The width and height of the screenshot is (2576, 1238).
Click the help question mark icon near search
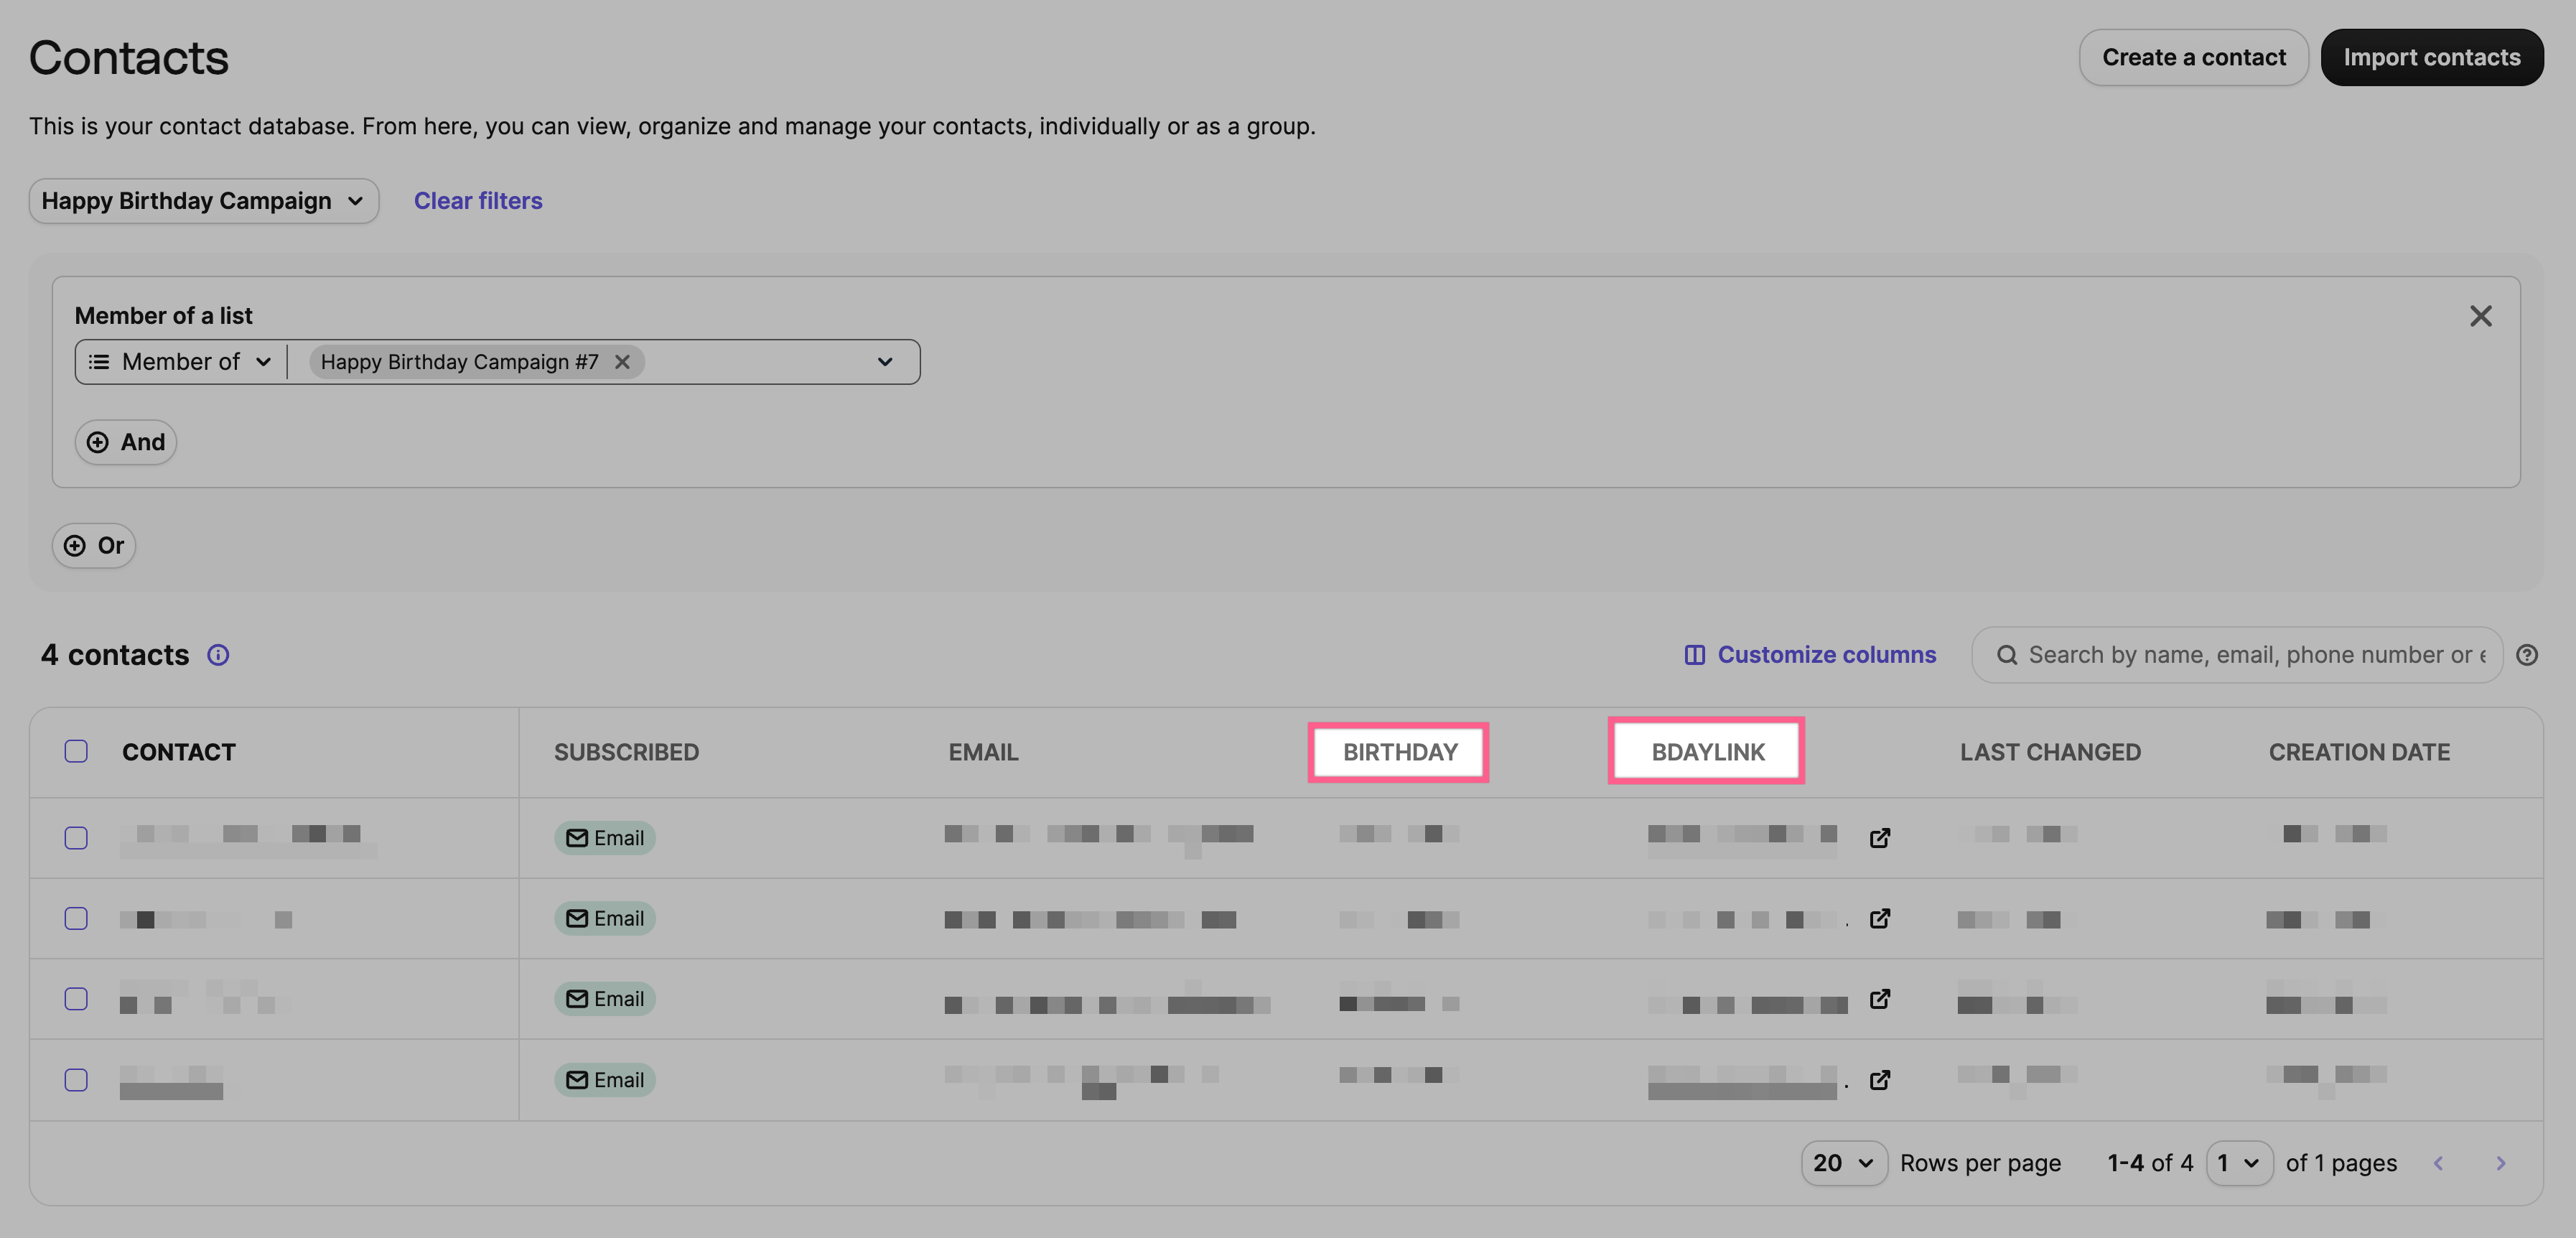tap(2527, 655)
